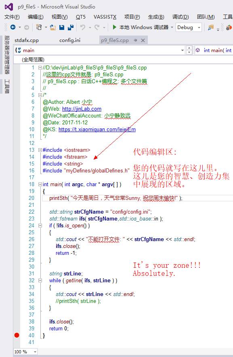The image size is (233, 357).
Task: Click line number 22 in the margin
Action: (x=31, y=212)
